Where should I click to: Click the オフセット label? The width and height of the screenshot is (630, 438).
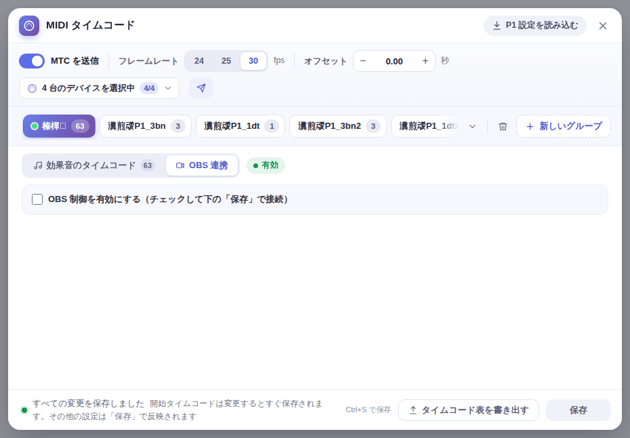[x=325, y=61]
